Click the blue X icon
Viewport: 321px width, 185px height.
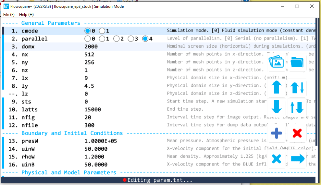coord(277,159)
